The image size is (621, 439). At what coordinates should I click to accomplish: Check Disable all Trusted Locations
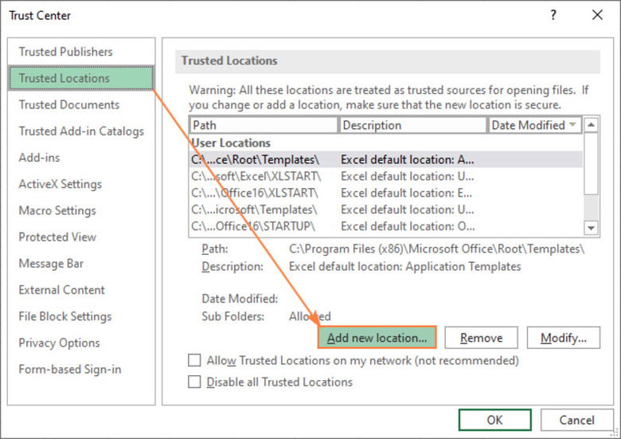click(x=194, y=382)
